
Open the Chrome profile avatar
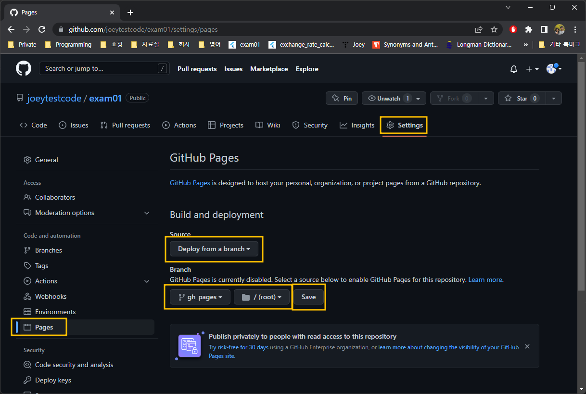click(559, 29)
